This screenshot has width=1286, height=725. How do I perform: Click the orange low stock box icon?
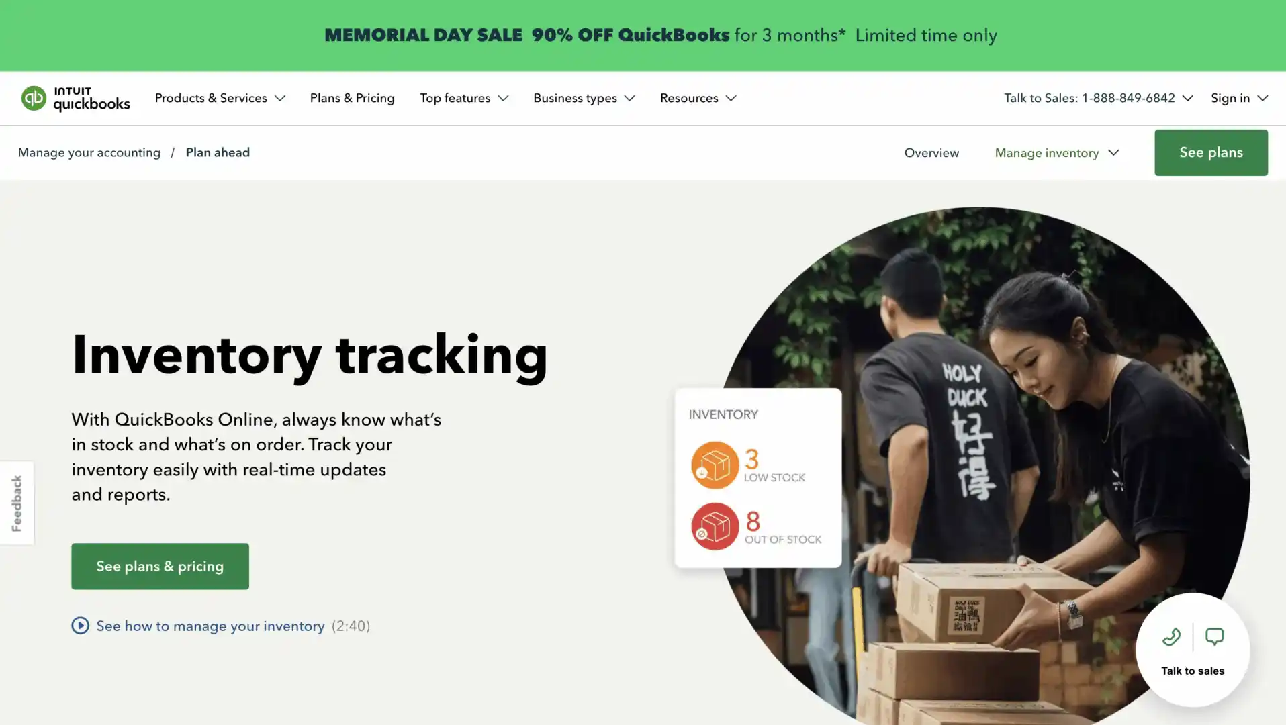click(715, 465)
